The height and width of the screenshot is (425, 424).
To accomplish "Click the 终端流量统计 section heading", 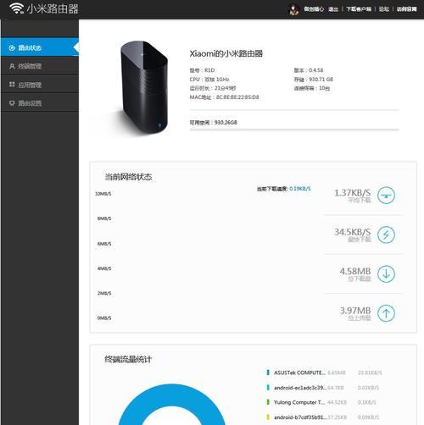I will click(x=128, y=359).
